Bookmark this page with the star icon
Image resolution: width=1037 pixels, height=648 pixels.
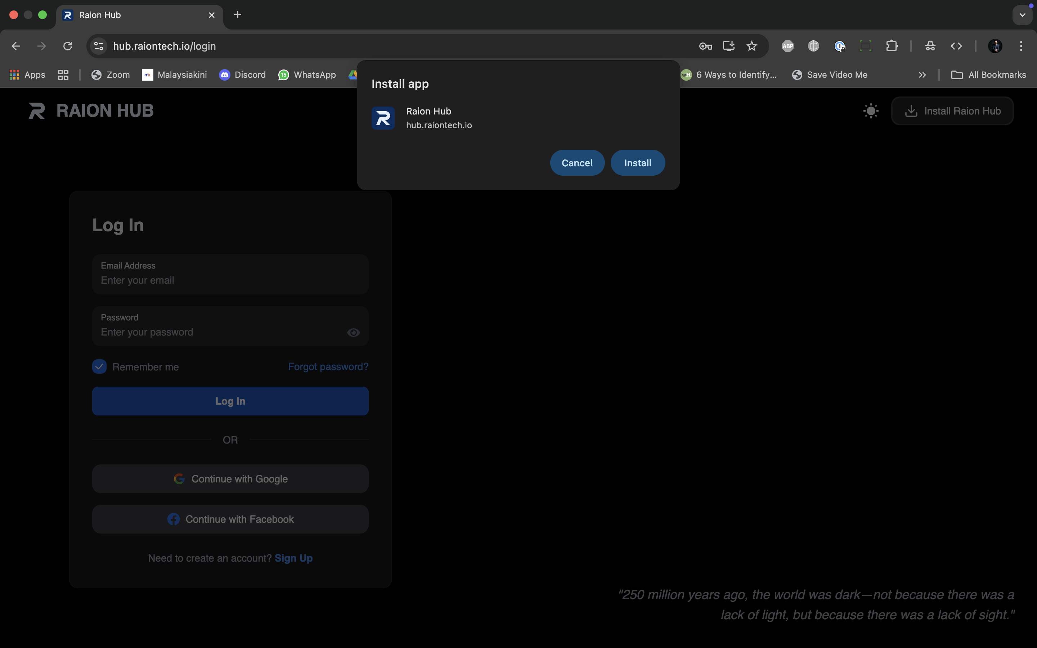click(751, 46)
